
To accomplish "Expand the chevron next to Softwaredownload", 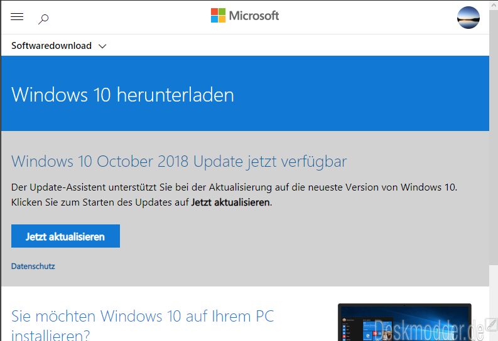I will [x=102, y=46].
